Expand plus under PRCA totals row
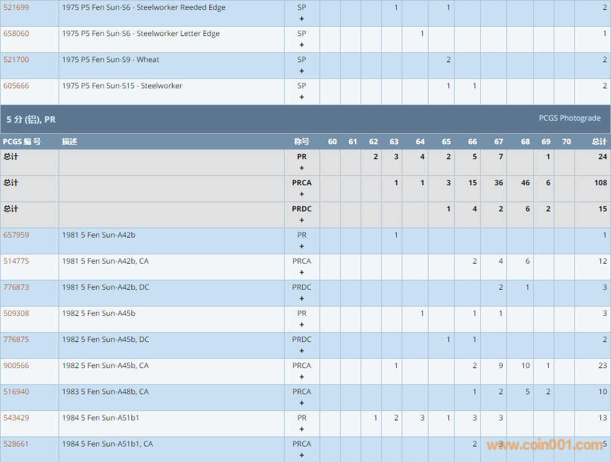Image resolution: width=611 pixels, height=462 pixels. 302,194
